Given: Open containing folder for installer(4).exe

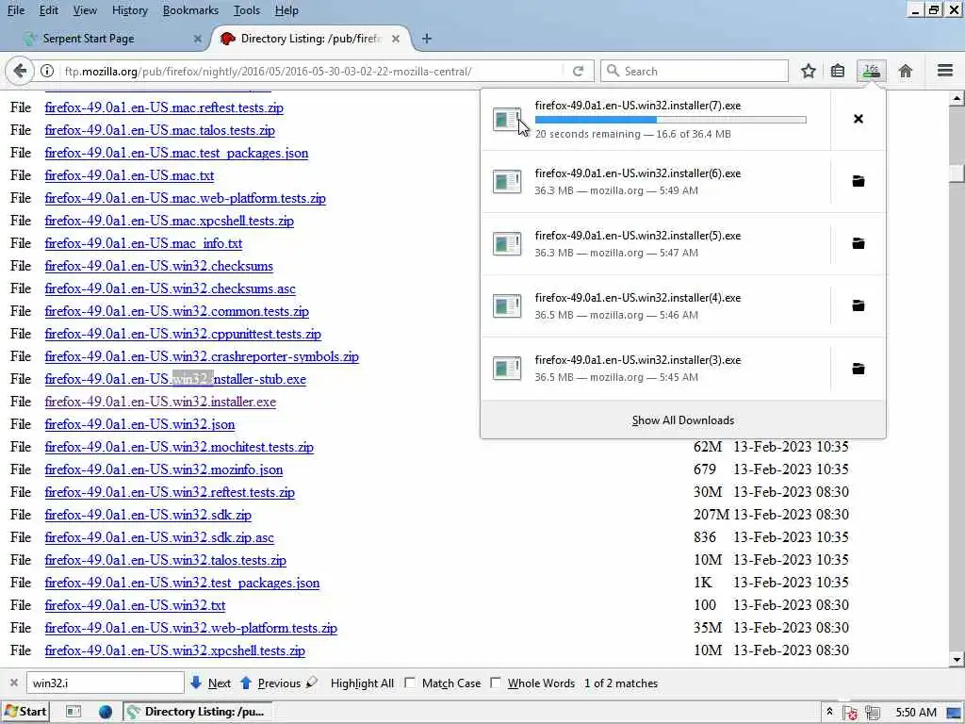Looking at the screenshot, I should pos(858,305).
